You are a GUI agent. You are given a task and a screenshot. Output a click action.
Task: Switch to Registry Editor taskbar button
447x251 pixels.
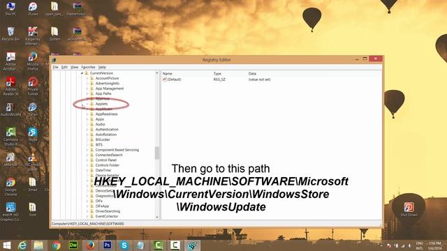[x=192, y=245]
